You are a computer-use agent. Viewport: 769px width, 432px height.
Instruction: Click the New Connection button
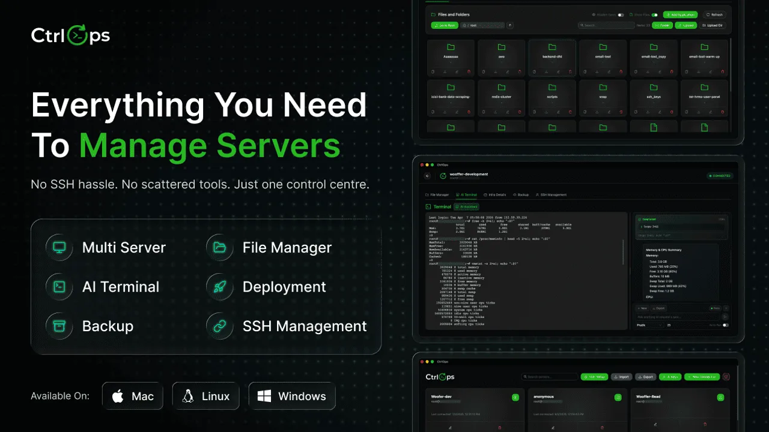[702, 377]
